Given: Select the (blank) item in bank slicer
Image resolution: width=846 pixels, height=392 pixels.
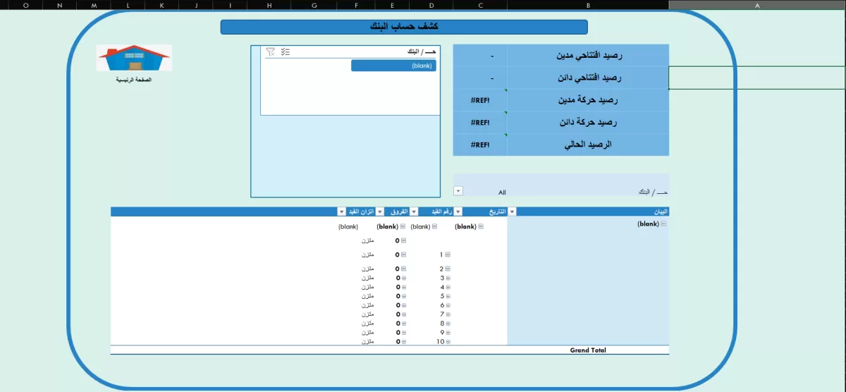Looking at the screenshot, I should tap(393, 66).
